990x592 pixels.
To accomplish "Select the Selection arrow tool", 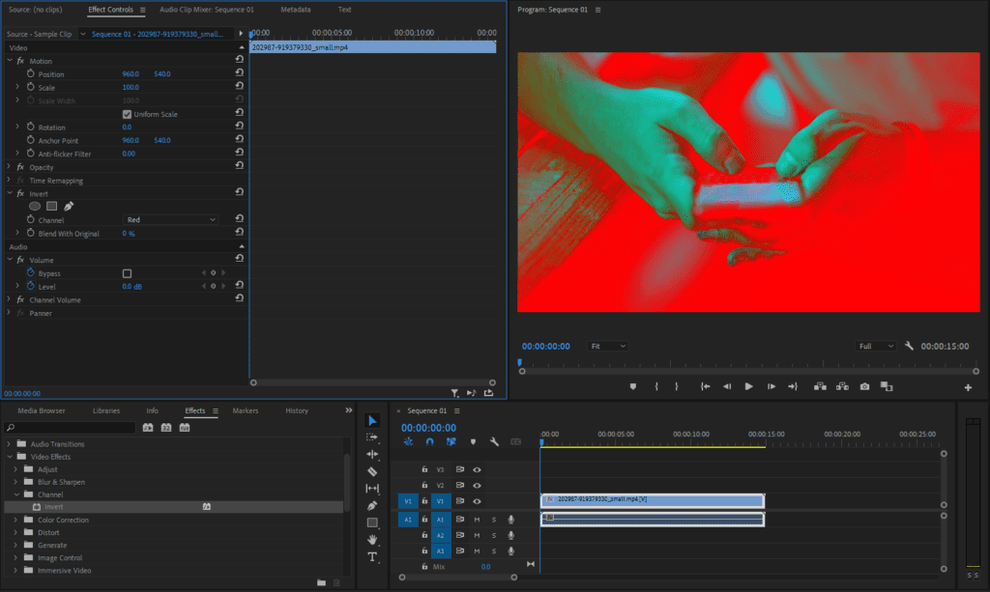I will (372, 420).
